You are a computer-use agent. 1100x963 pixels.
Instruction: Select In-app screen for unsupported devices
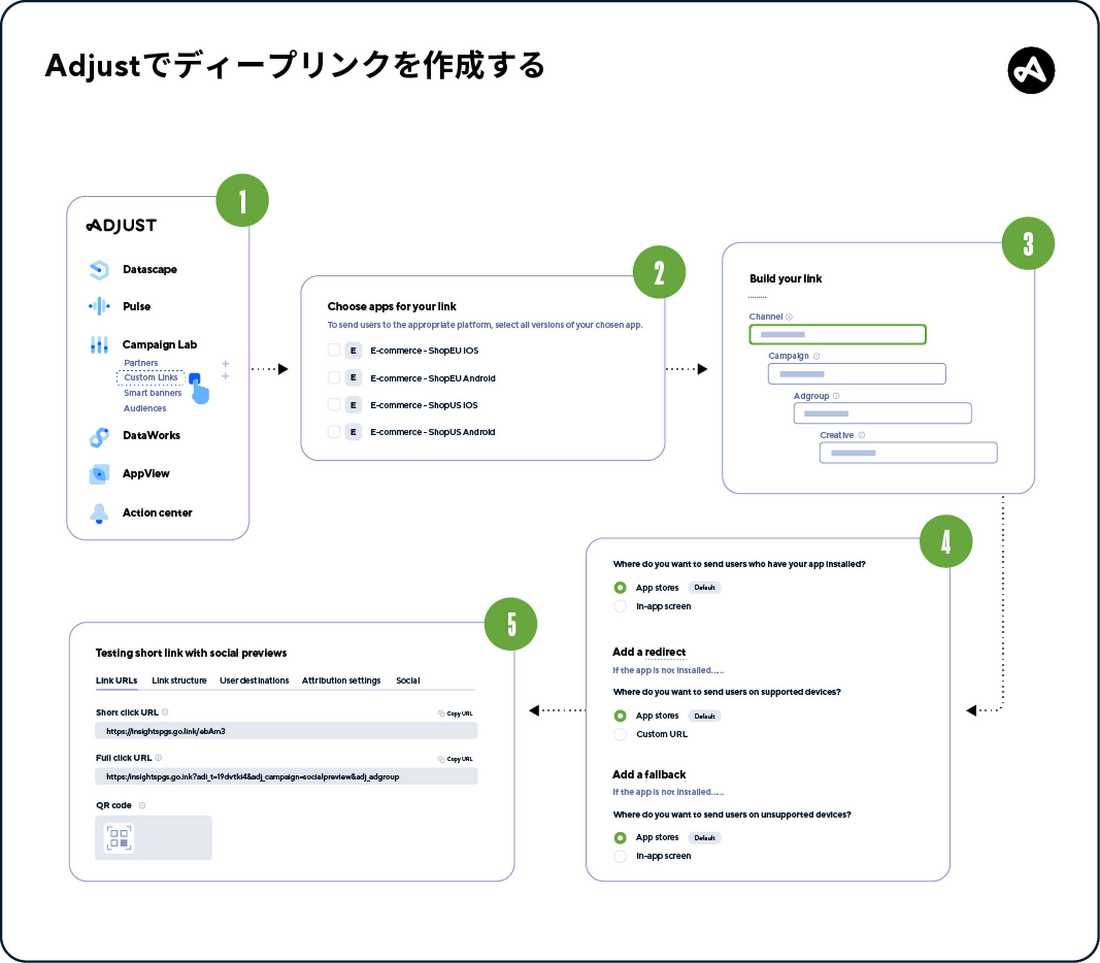[x=620, y=856]
